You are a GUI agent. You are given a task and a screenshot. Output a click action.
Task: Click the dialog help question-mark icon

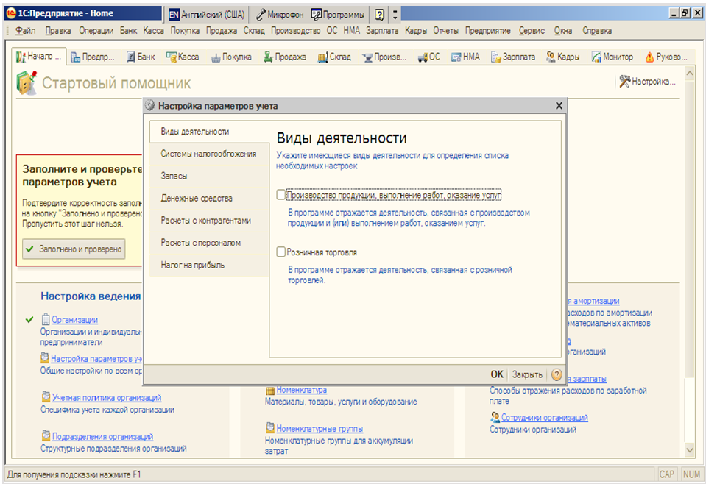tap(557, 374)
